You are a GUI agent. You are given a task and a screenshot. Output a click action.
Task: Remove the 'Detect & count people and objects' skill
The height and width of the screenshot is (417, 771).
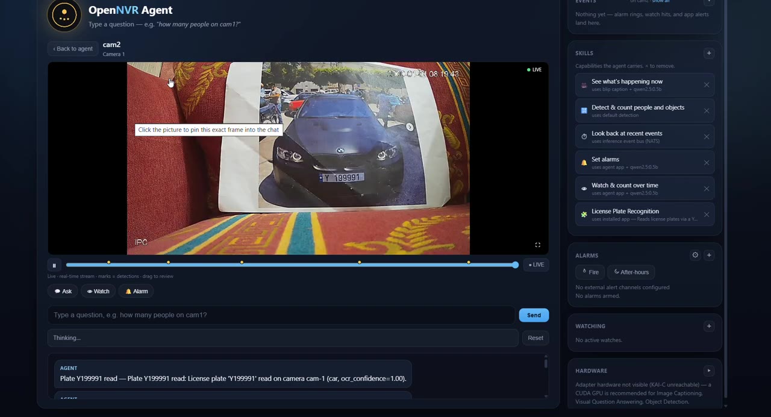(x=707, y=111)
